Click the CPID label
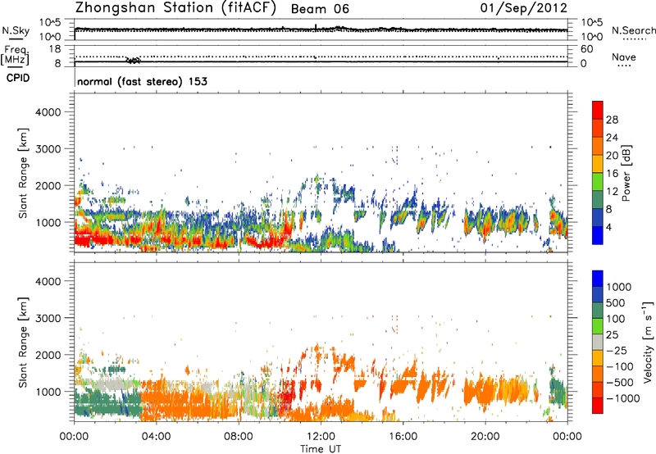This screenshot has width=656, height=454. [x=18, y=78]
